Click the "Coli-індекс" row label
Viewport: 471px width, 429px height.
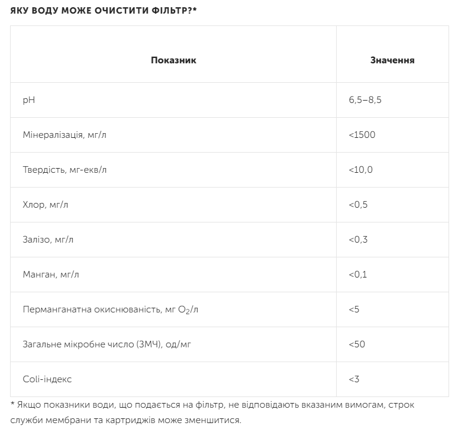click(x=47, y=379)
